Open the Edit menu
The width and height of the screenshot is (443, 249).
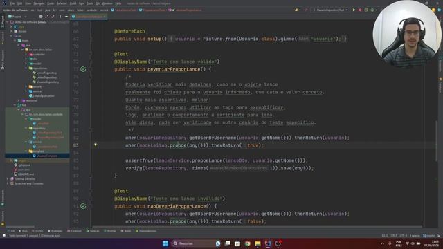(19, 3)
